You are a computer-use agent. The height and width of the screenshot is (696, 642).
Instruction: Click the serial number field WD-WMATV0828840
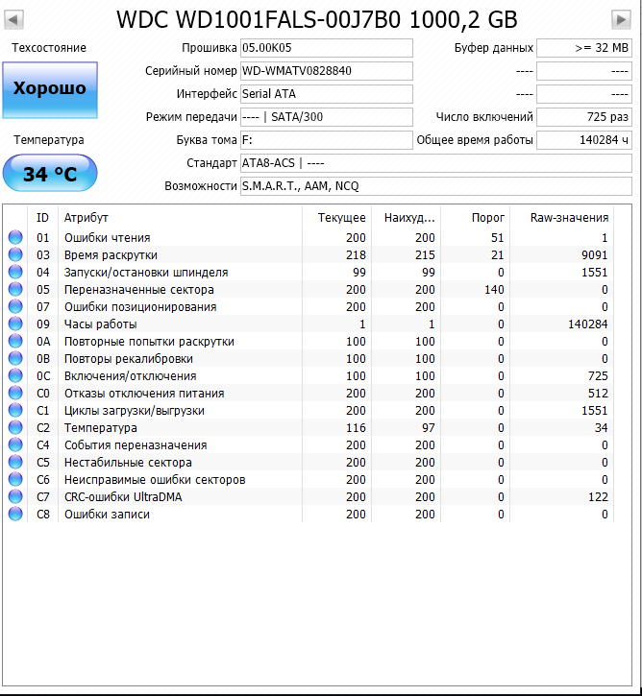pyautogui.click(x=327, y=71)
